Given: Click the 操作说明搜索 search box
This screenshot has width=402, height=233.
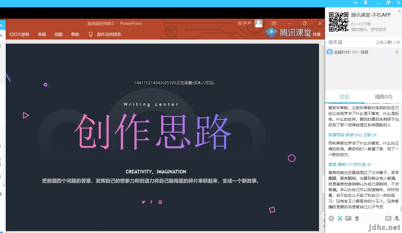Looking at the screenshot, I should pos(109,34).
